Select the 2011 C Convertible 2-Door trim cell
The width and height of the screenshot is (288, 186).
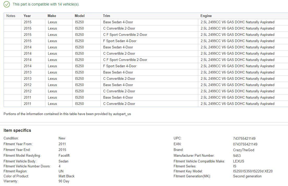[119, 104]
